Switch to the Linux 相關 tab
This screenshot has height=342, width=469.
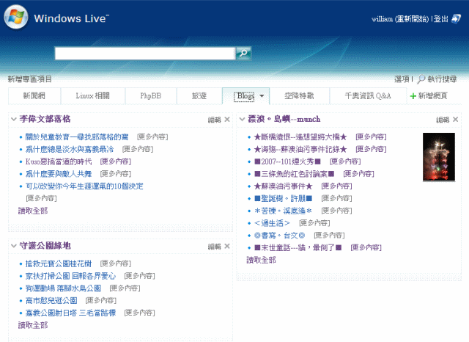[x=93, y=96]
